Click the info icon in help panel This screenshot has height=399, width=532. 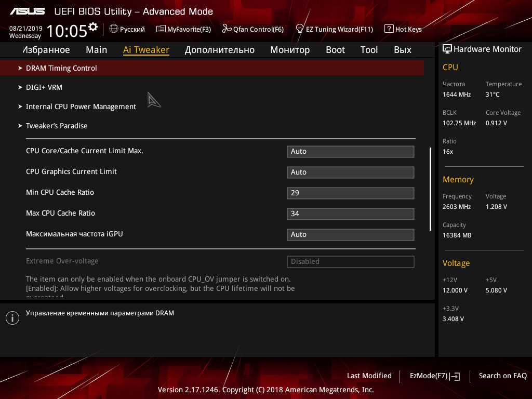coord(12,318)
